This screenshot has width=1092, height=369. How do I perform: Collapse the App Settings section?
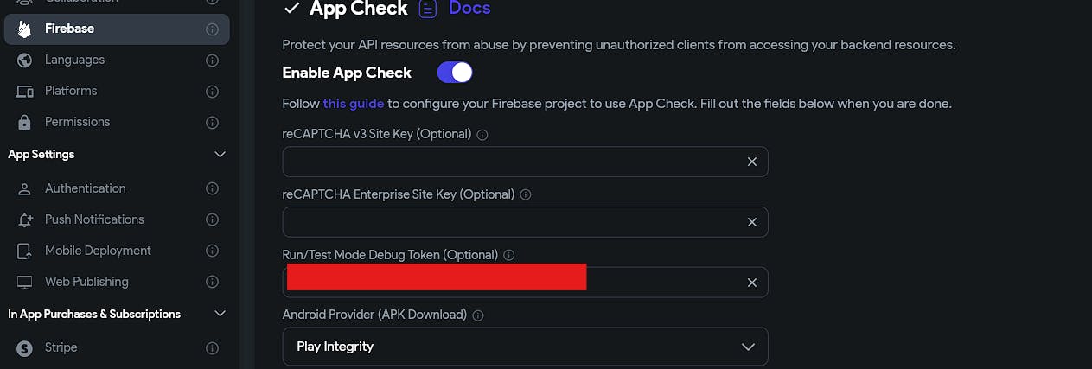[220, 155]
